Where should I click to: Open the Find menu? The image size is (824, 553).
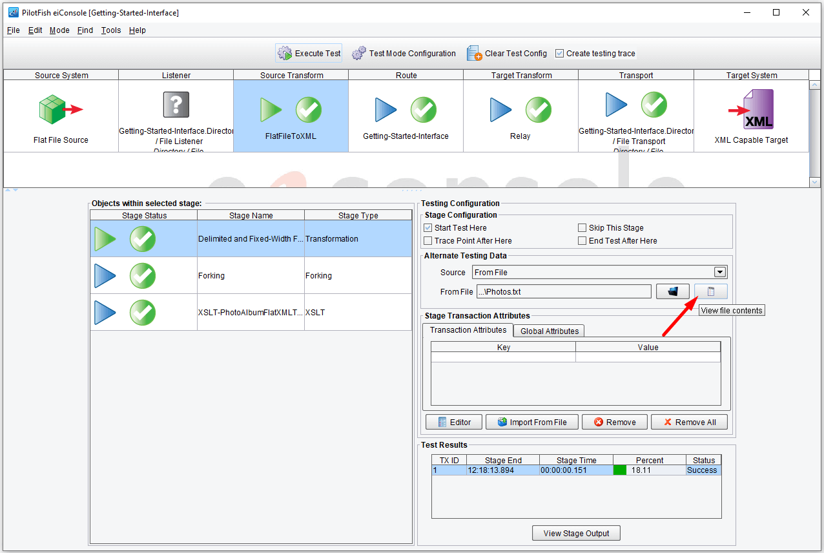tap(85, 30)
